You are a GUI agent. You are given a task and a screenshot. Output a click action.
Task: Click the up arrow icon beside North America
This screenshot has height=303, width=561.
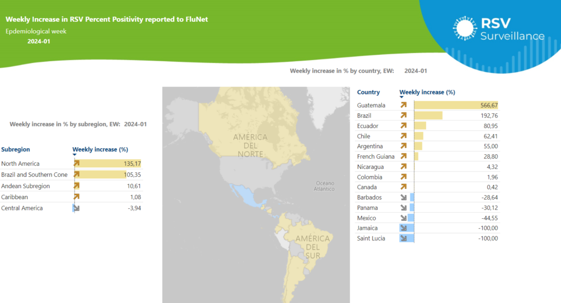pos(77,164)
